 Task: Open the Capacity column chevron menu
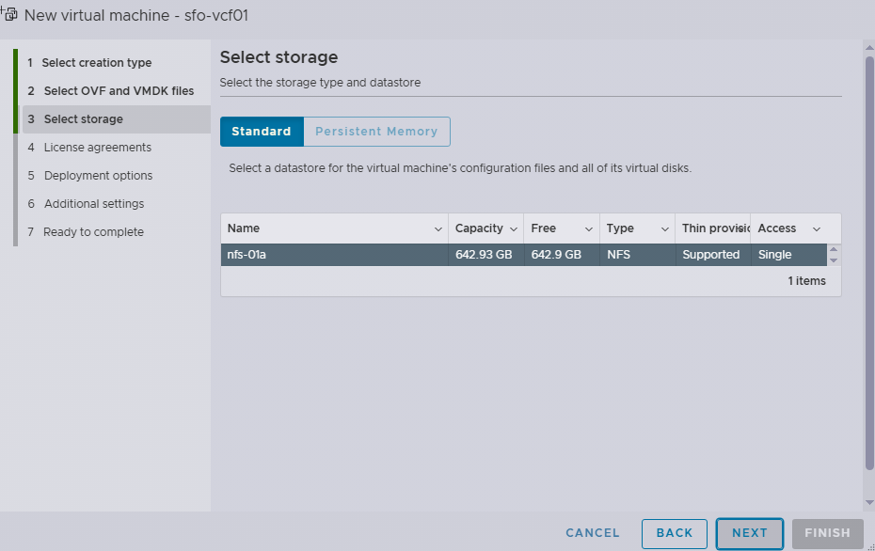(x=513, y=229)
